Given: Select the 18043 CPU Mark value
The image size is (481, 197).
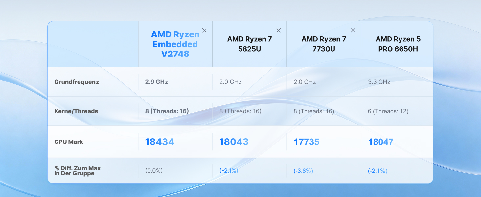Looking at the screenshot, I should coord(234,142).
